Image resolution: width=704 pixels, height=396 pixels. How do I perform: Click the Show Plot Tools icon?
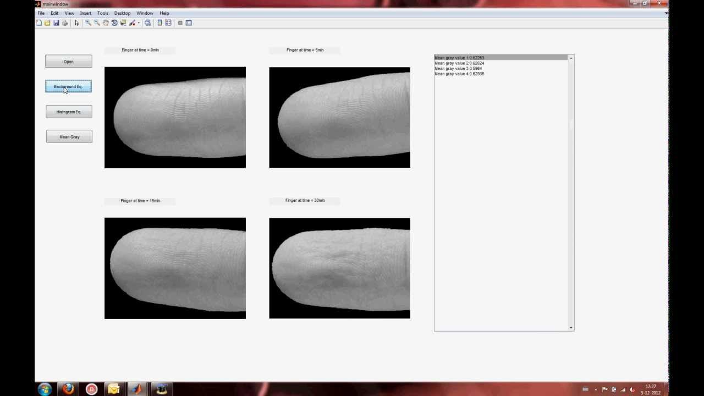189,23
